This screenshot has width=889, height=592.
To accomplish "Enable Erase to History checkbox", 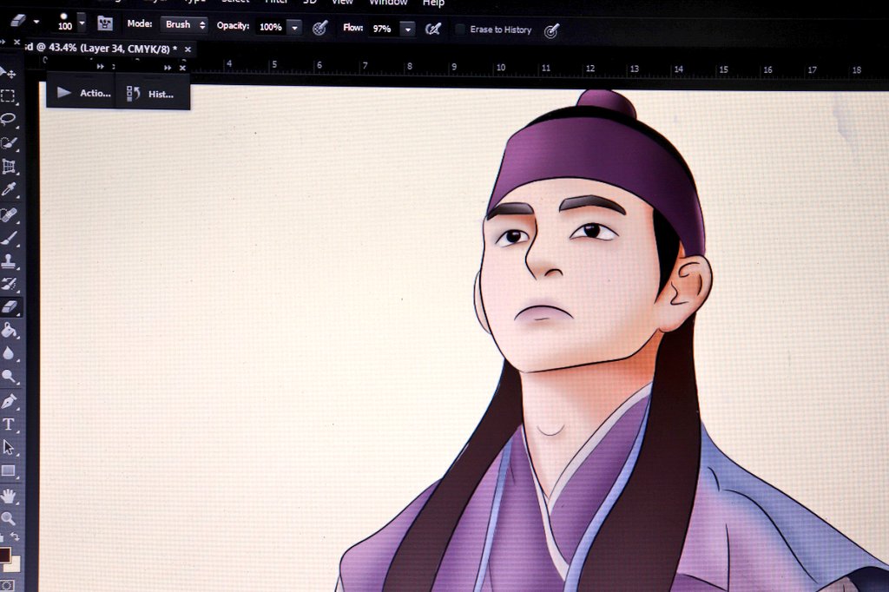I will (460, 29).
